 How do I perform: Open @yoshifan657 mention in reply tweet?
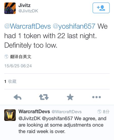tap(57, 119)
